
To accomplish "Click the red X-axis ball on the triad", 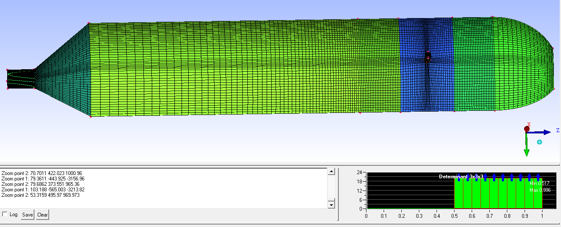I will (x=527, y=129).
